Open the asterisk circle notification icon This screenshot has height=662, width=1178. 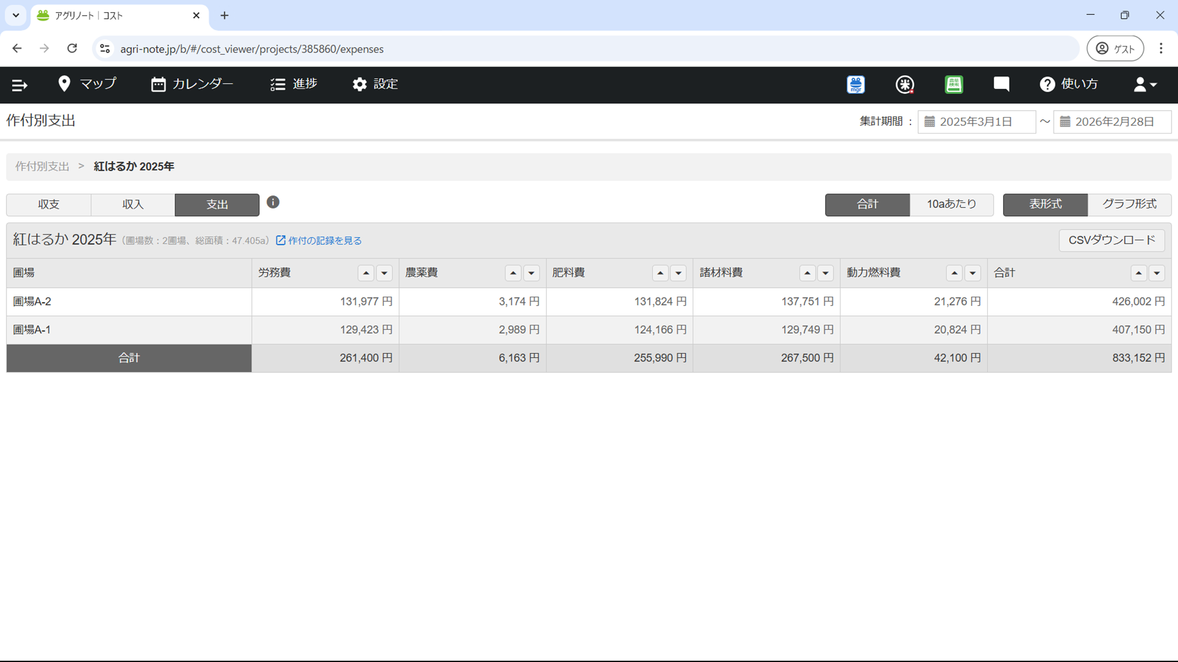tap(905, 85)
